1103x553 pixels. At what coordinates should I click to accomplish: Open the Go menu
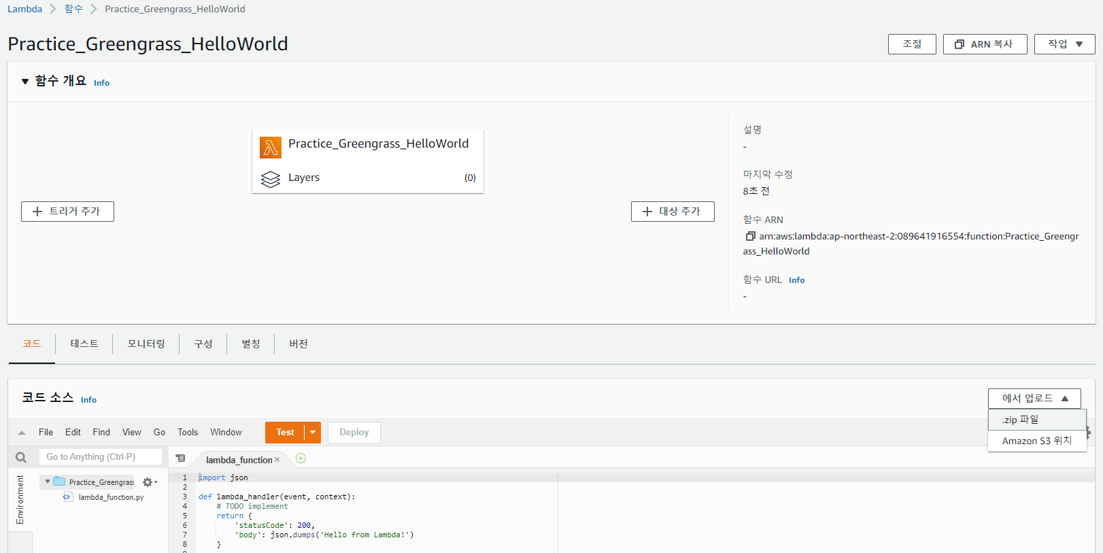click(x=159, y=433)
